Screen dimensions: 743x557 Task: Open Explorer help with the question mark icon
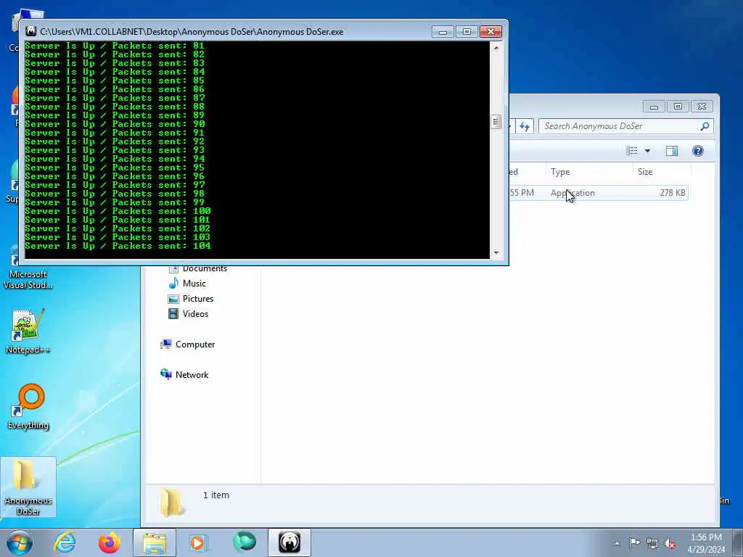pos(697,151)
